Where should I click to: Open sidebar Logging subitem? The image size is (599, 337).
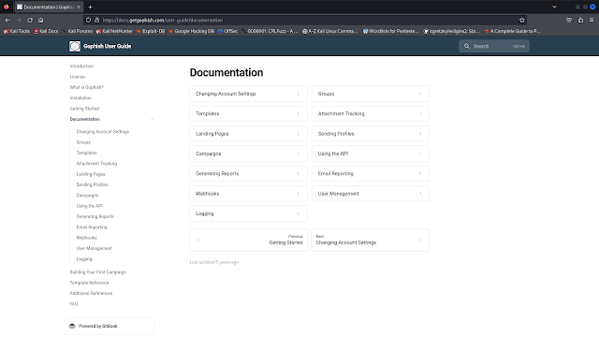(x=84, y=259)
